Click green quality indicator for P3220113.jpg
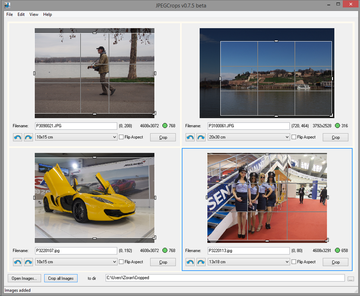This screenshot has height=296, width=360. pos(337,250)
